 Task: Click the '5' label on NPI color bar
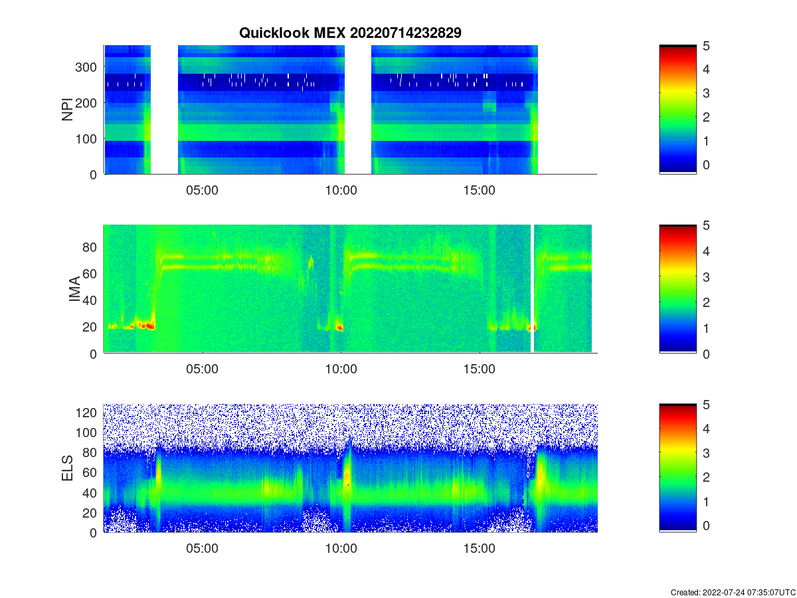705,45
